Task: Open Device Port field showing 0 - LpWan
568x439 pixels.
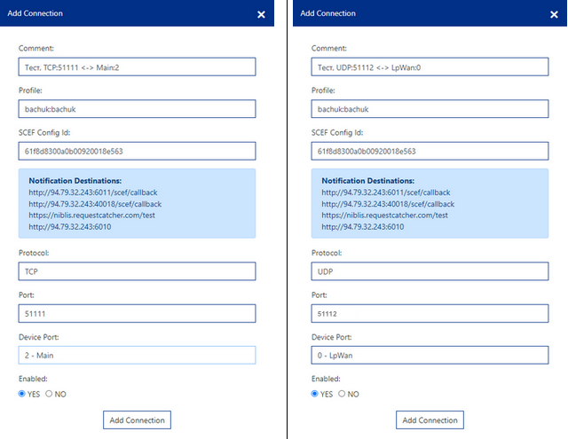Action: [430, 355]
